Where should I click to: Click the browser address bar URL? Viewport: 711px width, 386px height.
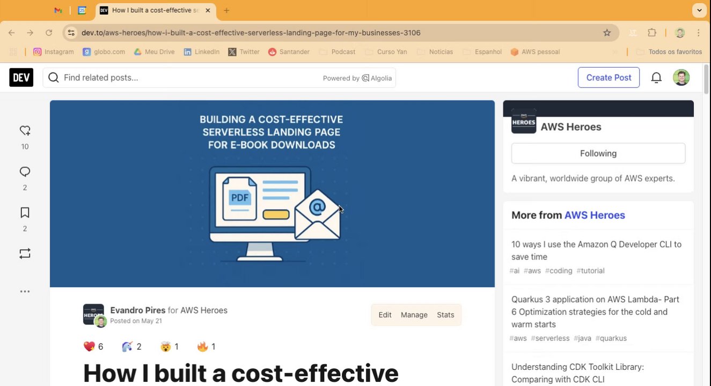point(251,33)
